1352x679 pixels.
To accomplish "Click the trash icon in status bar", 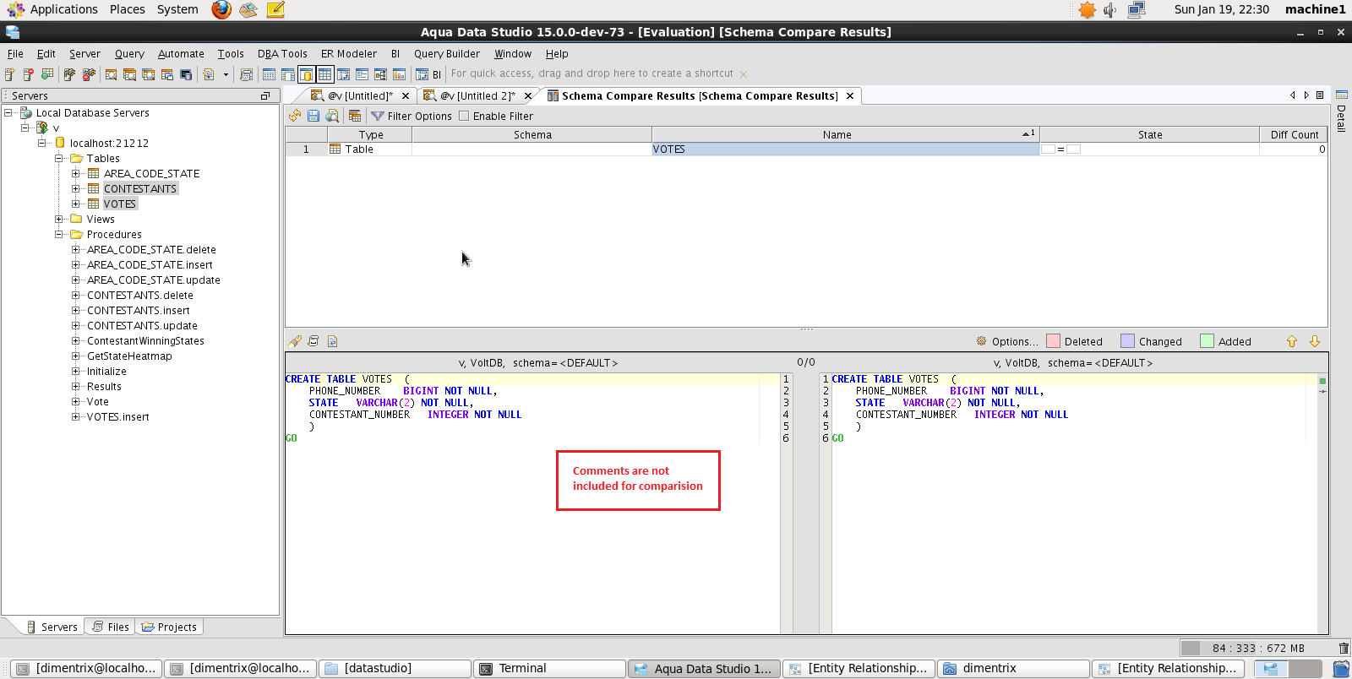I will tap(1344, 648).
